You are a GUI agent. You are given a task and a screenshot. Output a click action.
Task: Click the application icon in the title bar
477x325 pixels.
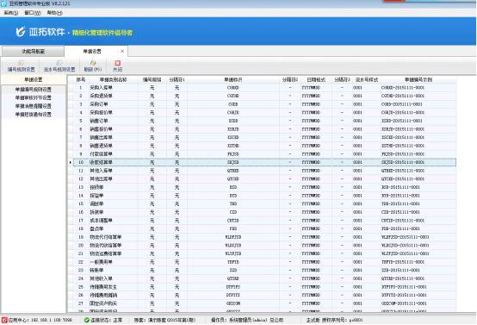click(4, 3)
